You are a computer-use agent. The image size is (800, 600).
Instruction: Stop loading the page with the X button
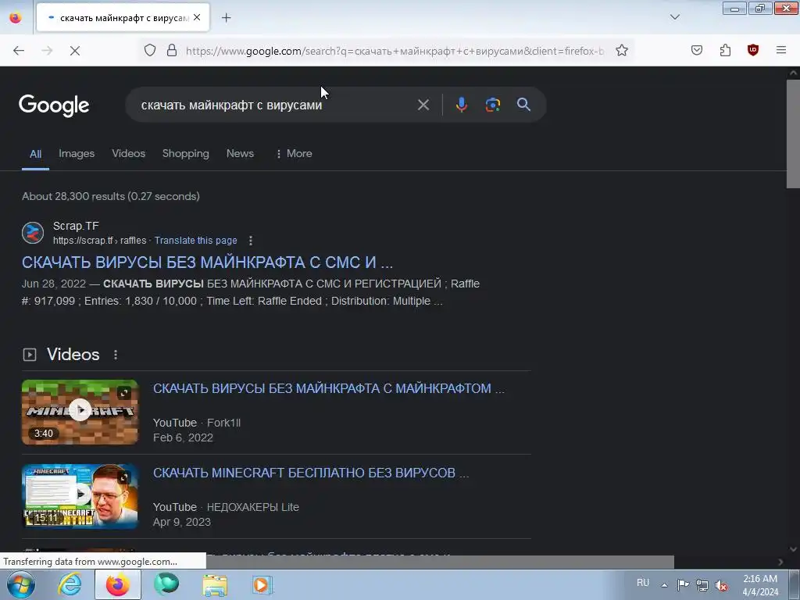pos(75,51)
